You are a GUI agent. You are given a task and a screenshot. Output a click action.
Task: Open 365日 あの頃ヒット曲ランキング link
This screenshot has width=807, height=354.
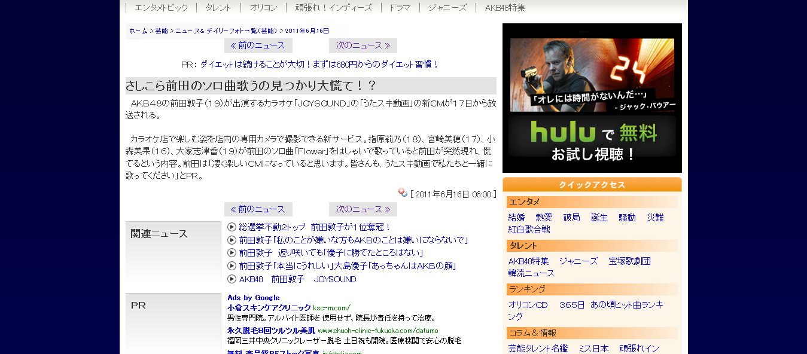pyautogui.click(x=586, y=310)
